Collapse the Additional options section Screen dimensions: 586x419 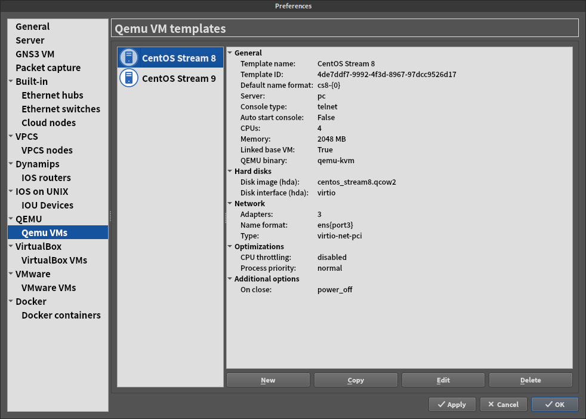point(229,279)
